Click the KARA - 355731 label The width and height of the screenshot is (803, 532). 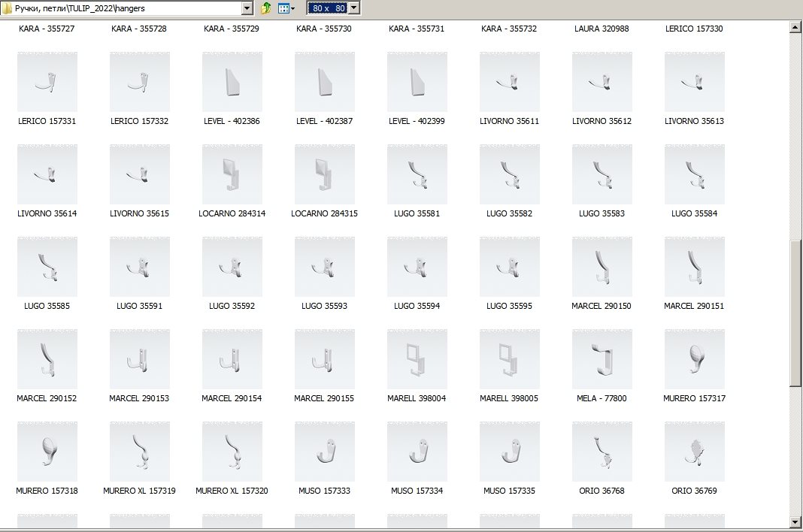coord(417,29)
